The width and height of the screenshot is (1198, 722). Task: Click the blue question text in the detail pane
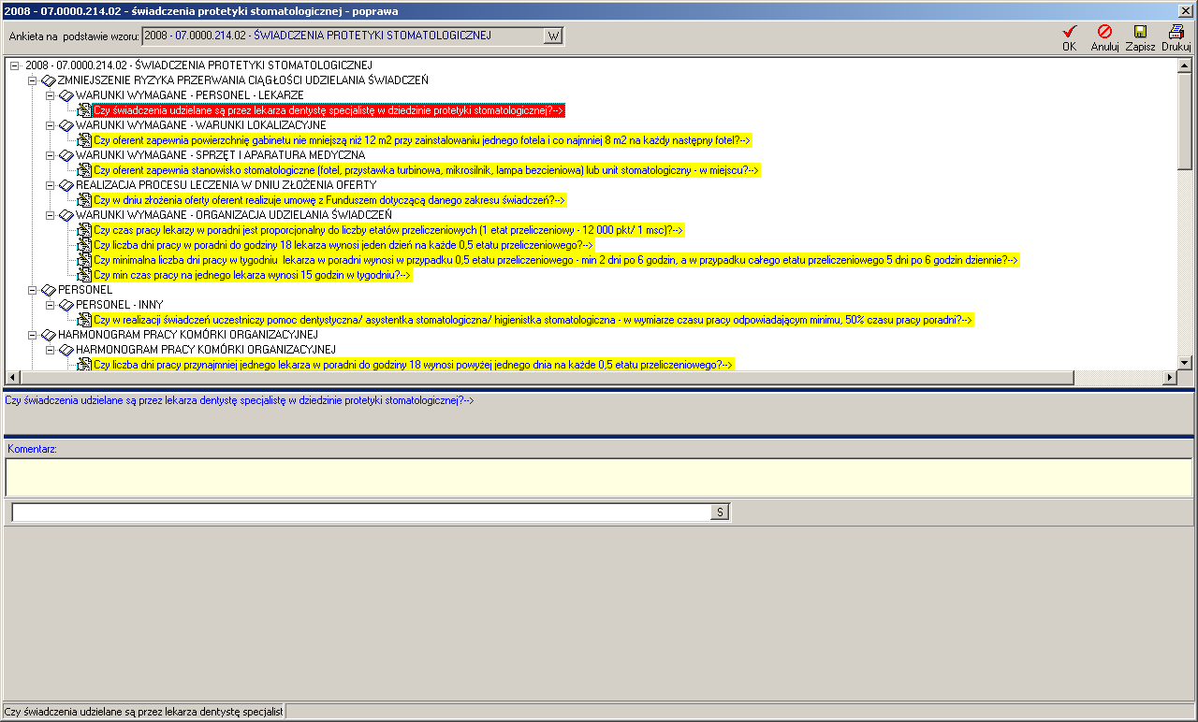point(240,400)
